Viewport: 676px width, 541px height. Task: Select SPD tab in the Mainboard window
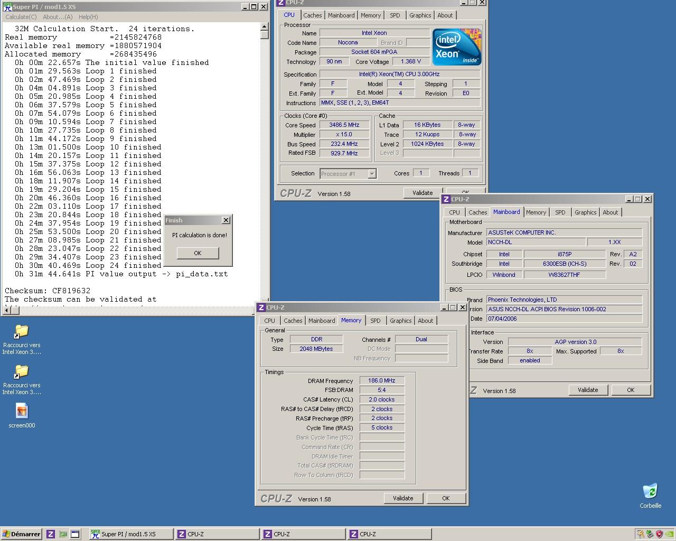(x=560, y=212)
